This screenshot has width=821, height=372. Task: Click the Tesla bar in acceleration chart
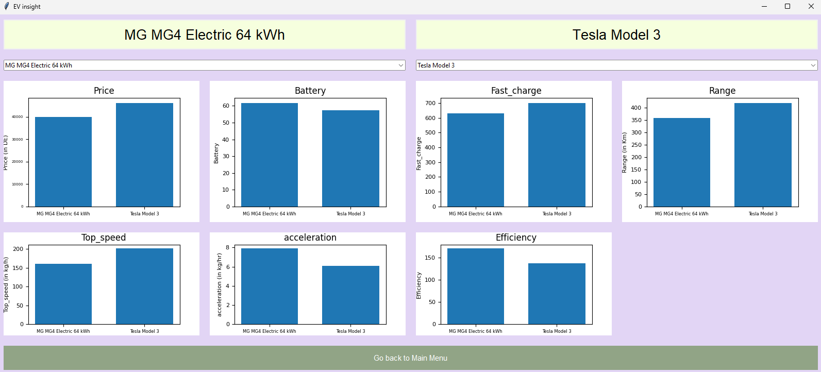350,295
